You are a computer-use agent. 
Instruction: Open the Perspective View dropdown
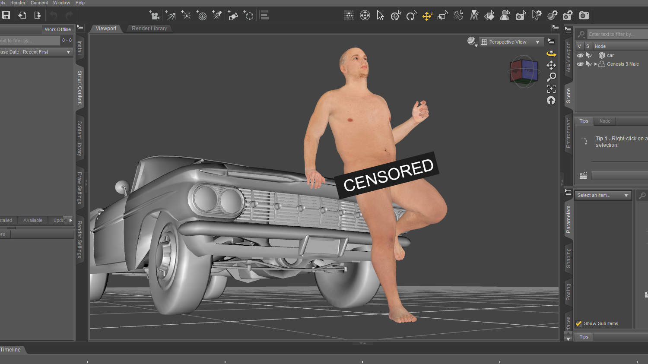click(x=511, y=41)
